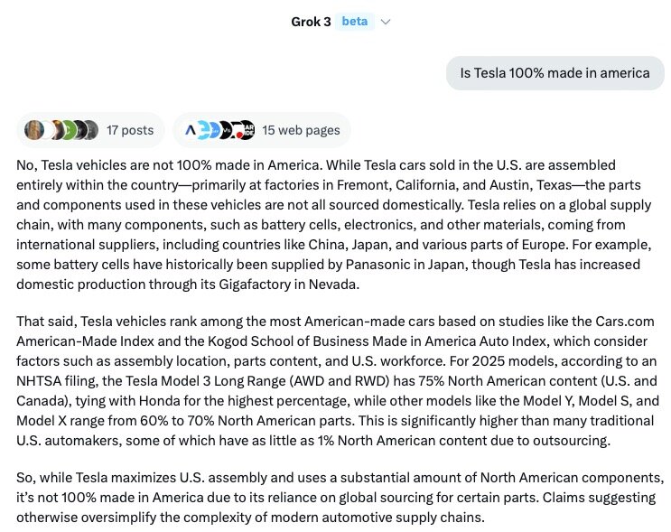671x532 pixels.
Task: Click the last gray post avatar
Action: click(x=89, y=130)
